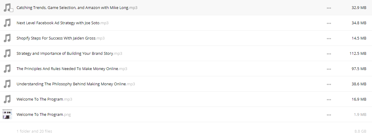Open ellipsis menu for Welcome To The Program.png
The image size is (372, 138).
click(329, 115)
